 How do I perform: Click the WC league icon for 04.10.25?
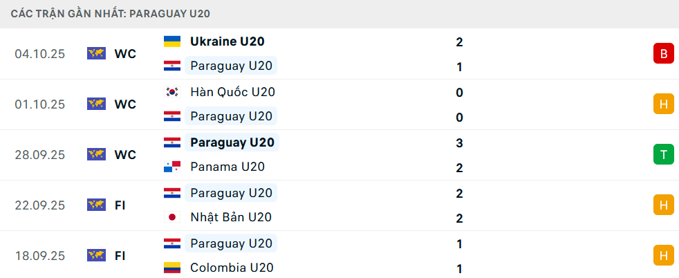(96, 54)
